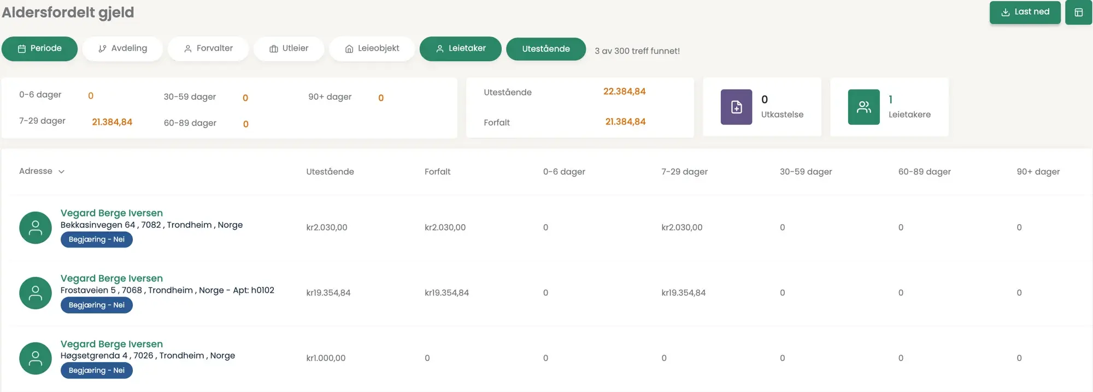1093x392 pixels.
Task: Click avatar icon for Bekkasinvegen 64 tenant
Action: [36, 227]
